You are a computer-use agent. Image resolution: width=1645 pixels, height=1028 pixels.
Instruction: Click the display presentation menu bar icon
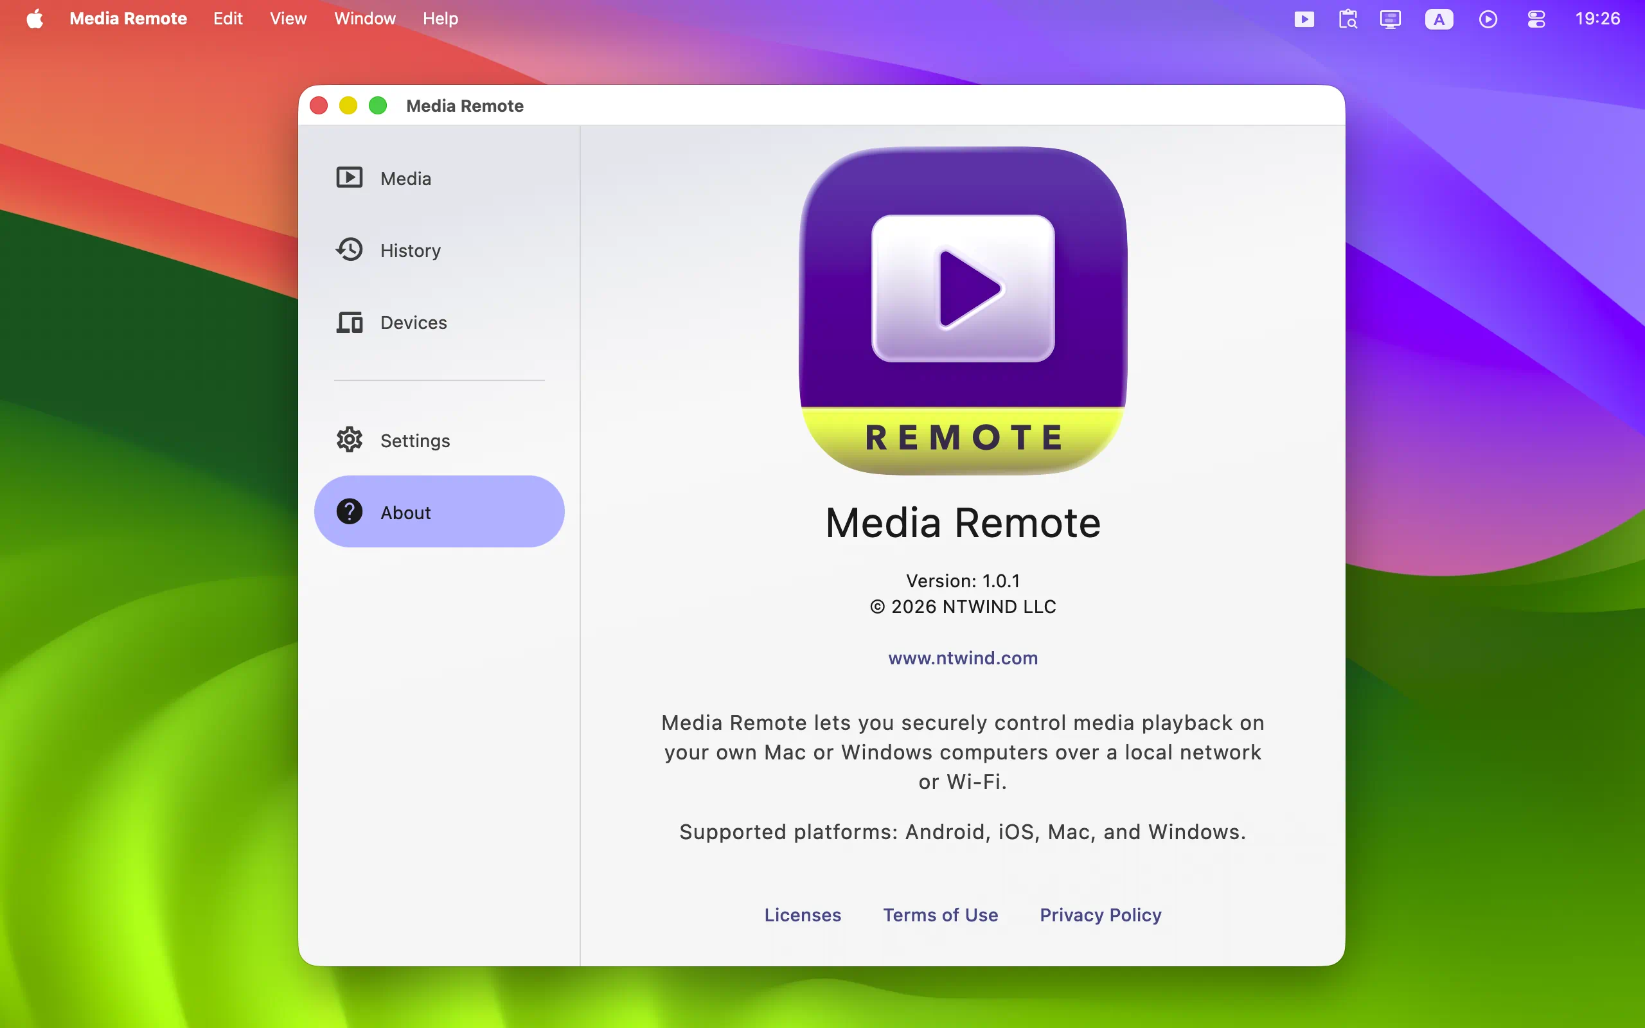[1390, 19]
